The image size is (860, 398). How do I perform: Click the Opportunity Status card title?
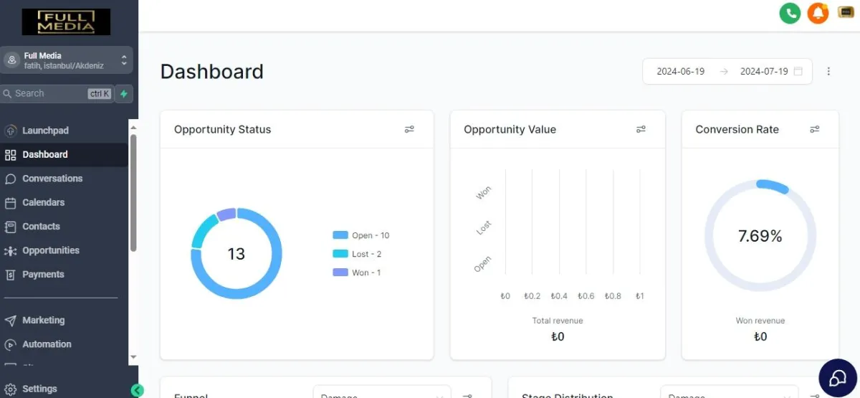223,130
